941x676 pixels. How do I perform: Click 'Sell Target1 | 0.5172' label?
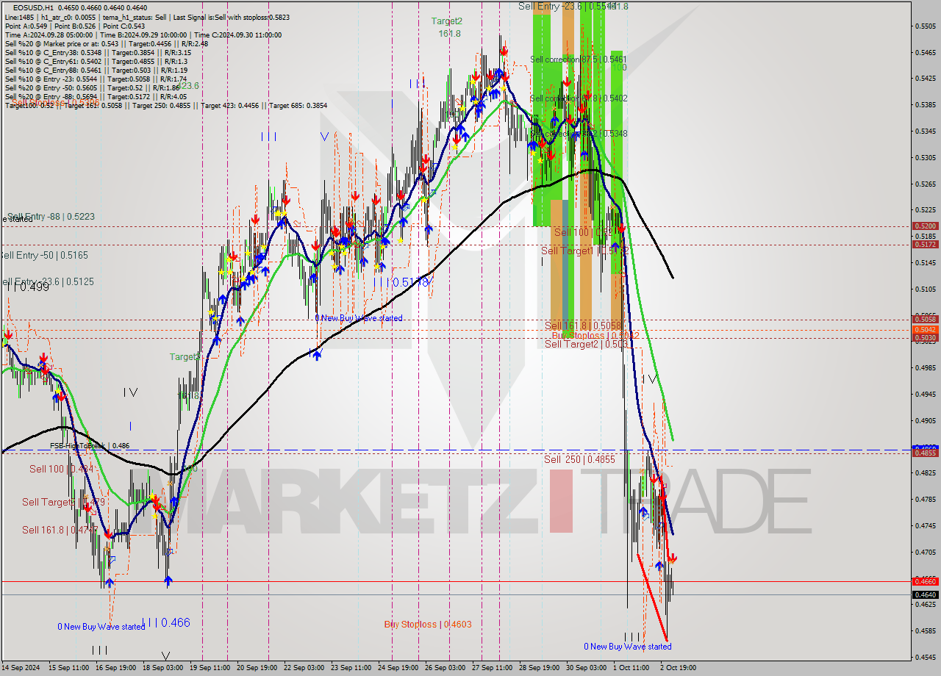click(584, 251)
